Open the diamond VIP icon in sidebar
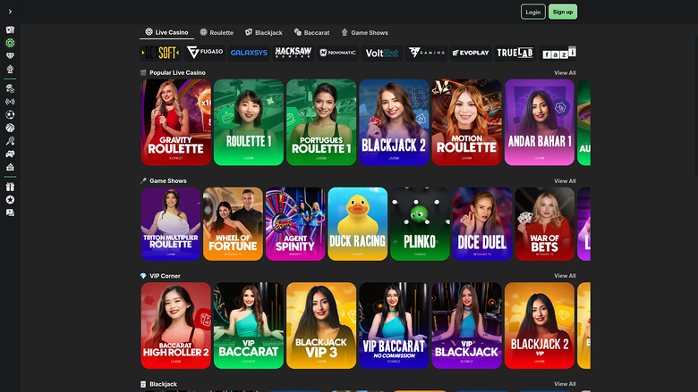 tap(10, 56)
